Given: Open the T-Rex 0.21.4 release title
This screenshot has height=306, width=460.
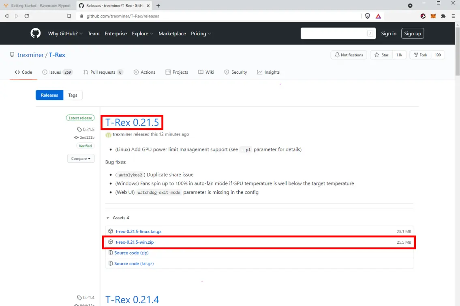Looking at the screenshot, I should coord(132,300).
